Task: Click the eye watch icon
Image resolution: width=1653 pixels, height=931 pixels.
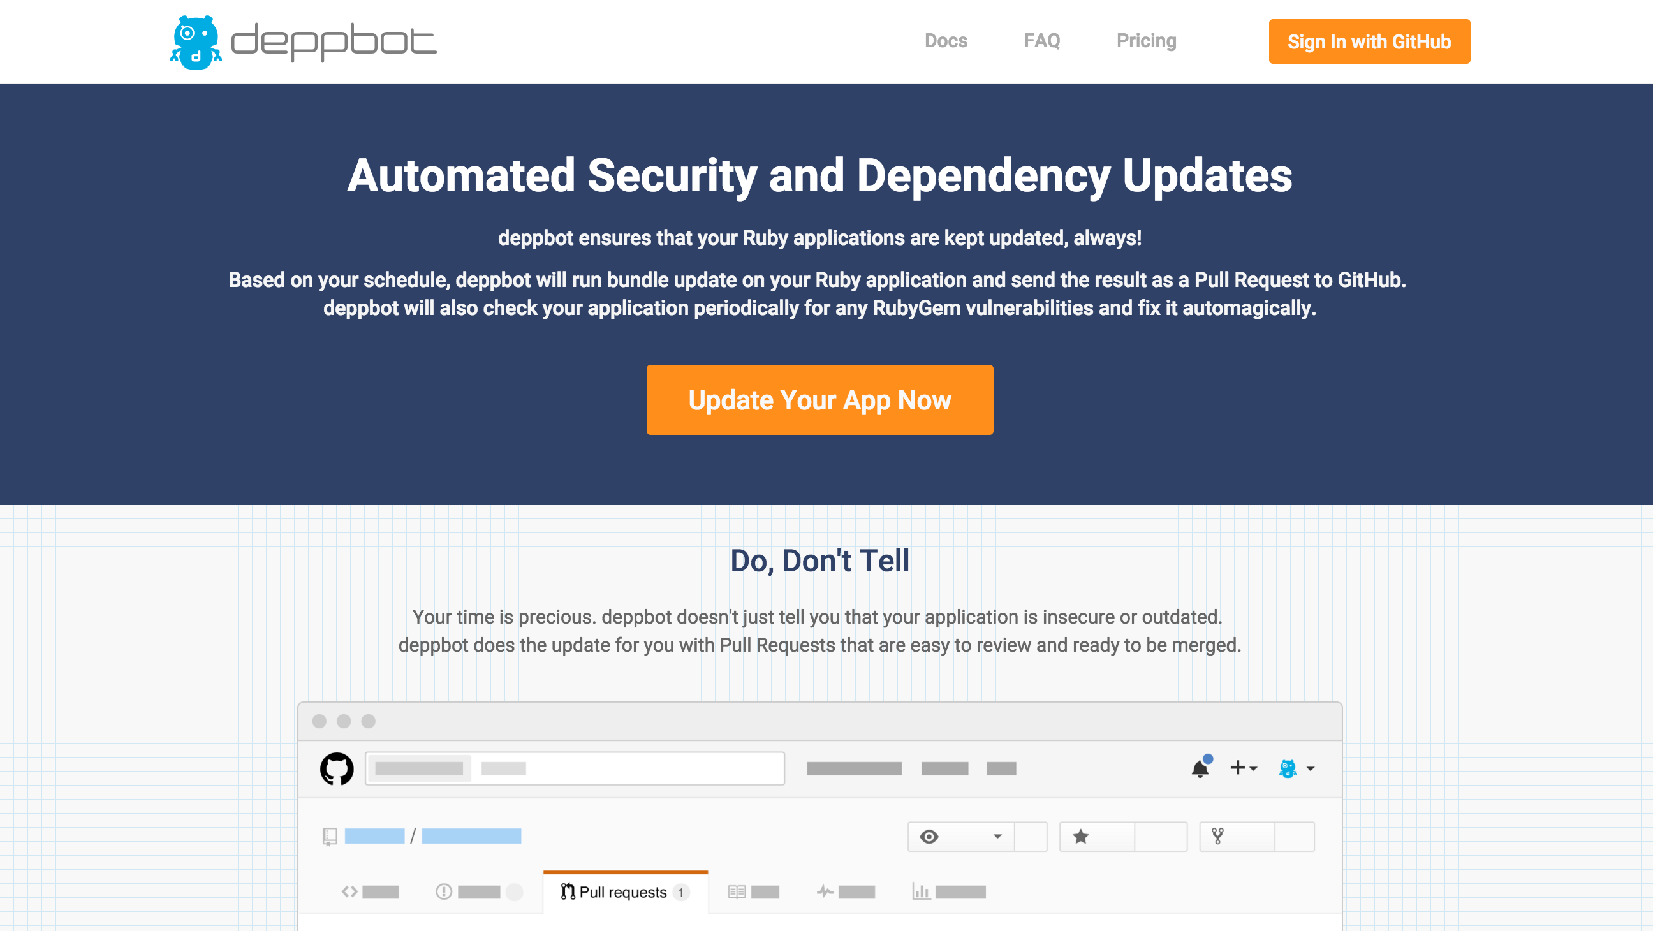Action: point(929,837)
